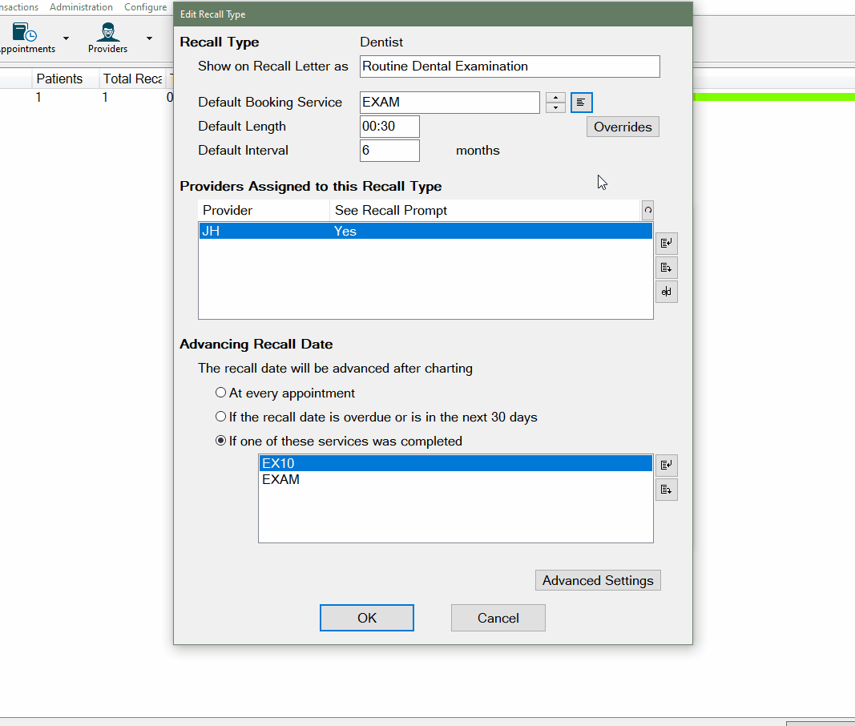
Task: Open service list button beside Default Booking Service
Action: (x=581, y=102)
